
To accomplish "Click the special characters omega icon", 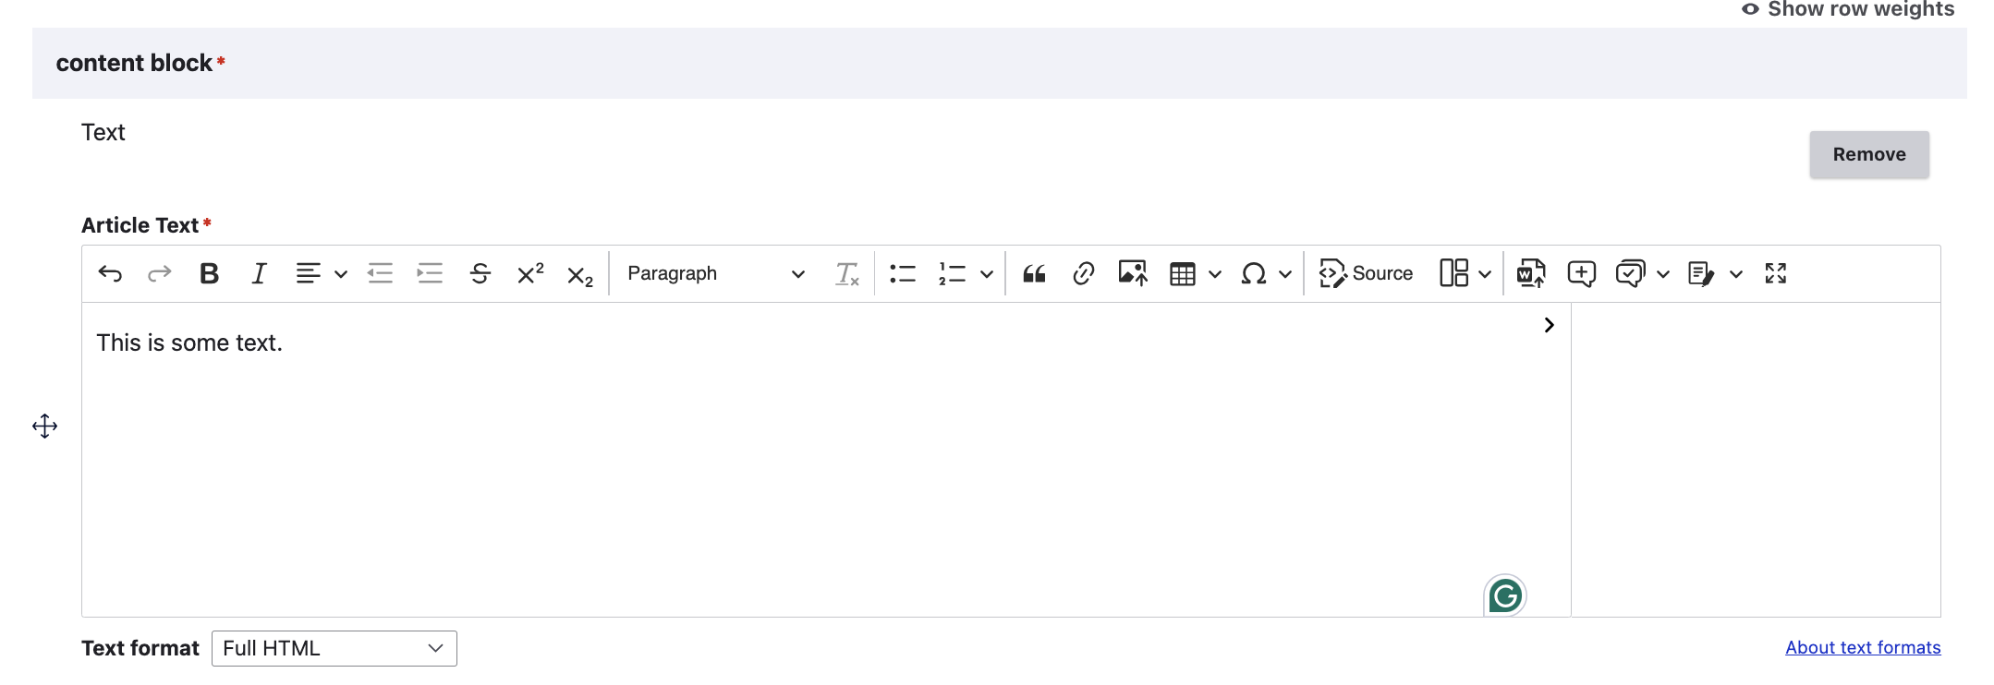I will [1253, 273].
